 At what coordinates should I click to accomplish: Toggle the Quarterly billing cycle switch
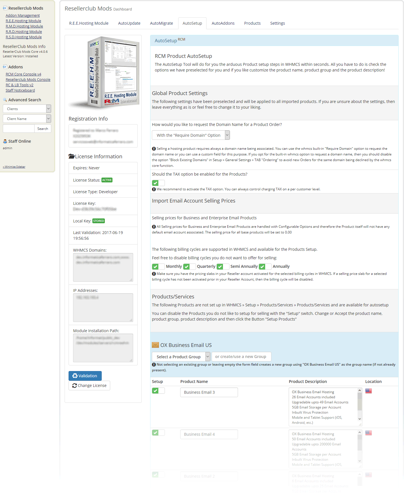(x=190, y=266)
